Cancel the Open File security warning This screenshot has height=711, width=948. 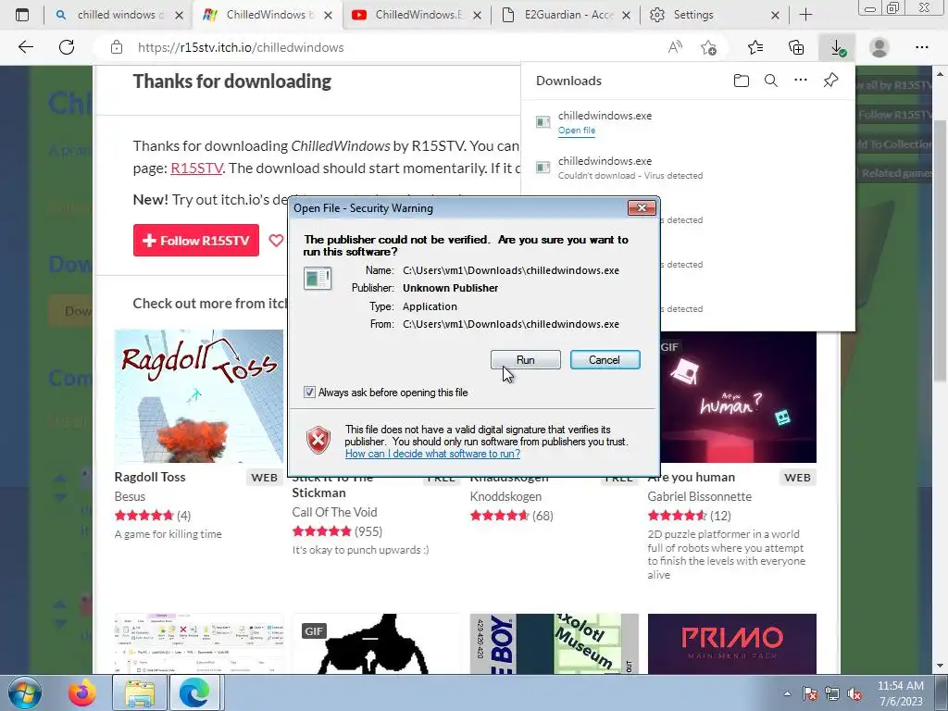(x=605, y=360)
